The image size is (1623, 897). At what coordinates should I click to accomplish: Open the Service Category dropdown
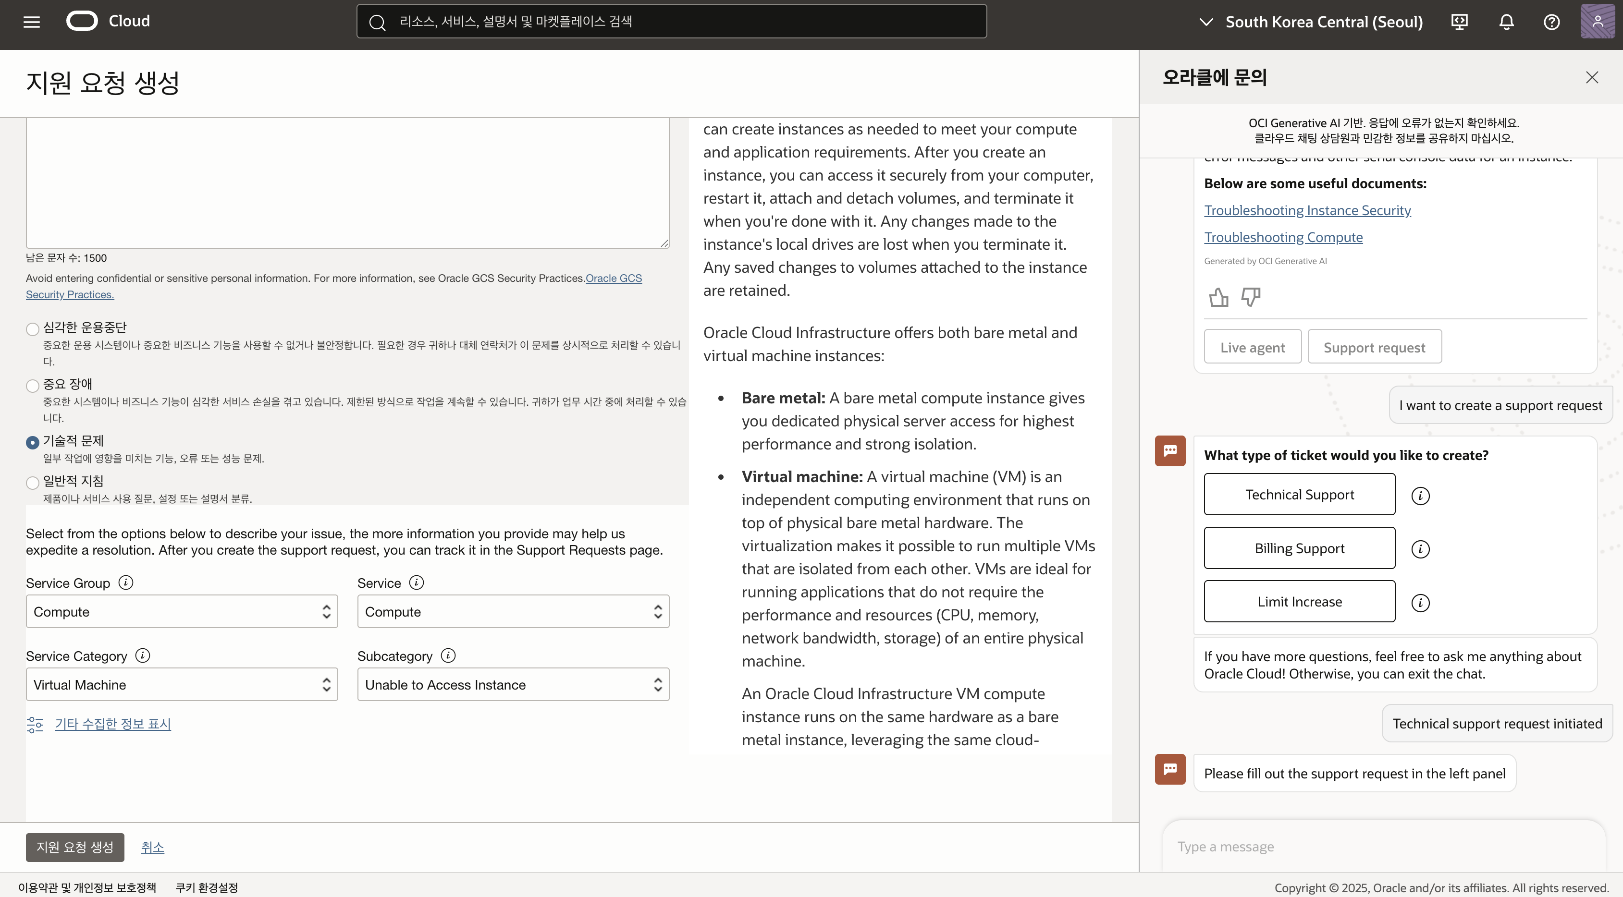pos(182,684)
